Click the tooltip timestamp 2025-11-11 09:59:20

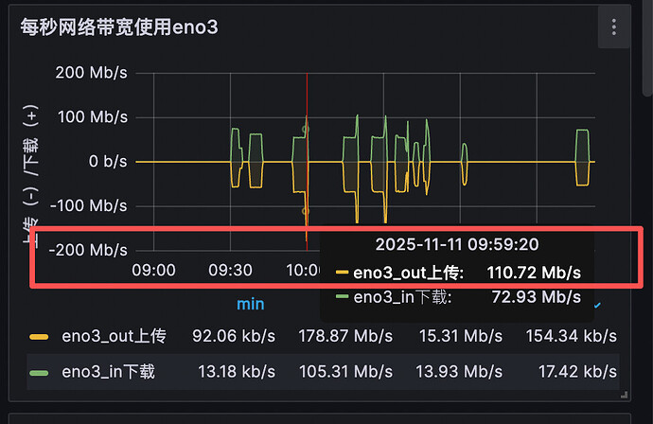tap(457, 244)
